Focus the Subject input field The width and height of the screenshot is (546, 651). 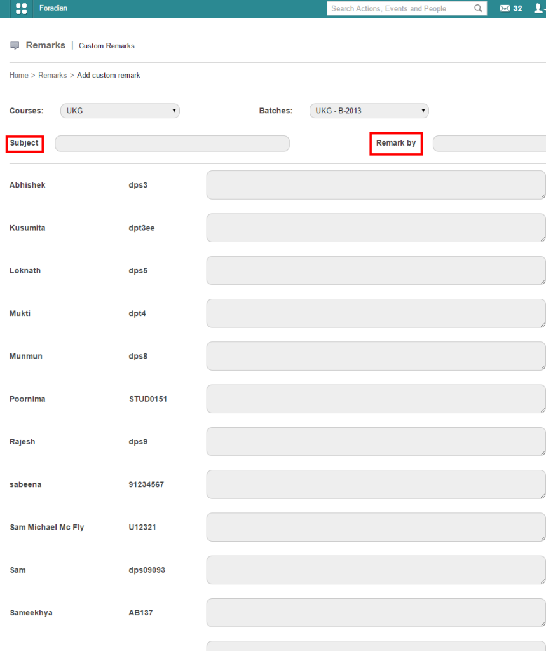tap(172, 144)
